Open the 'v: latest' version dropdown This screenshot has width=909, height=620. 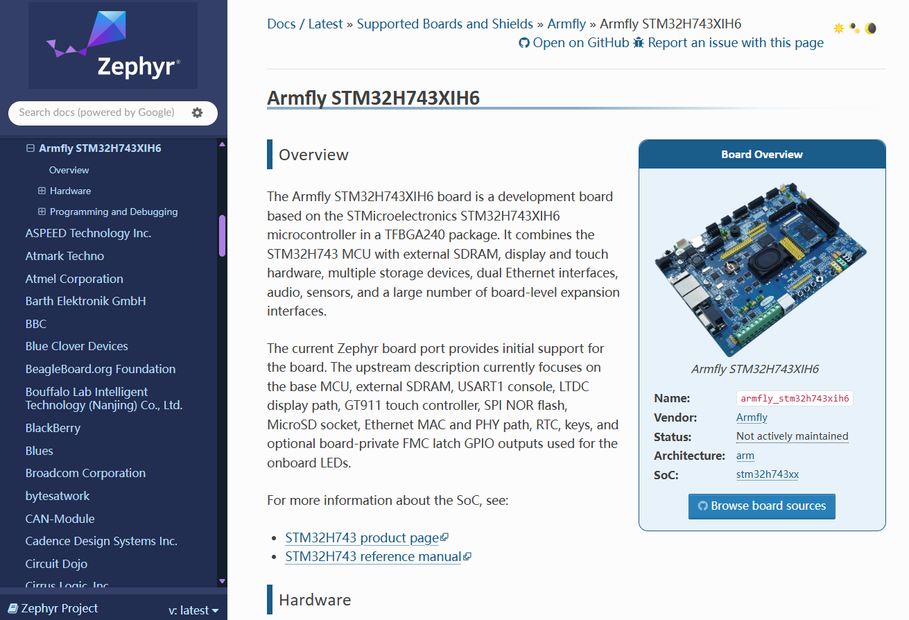[193, 610]
